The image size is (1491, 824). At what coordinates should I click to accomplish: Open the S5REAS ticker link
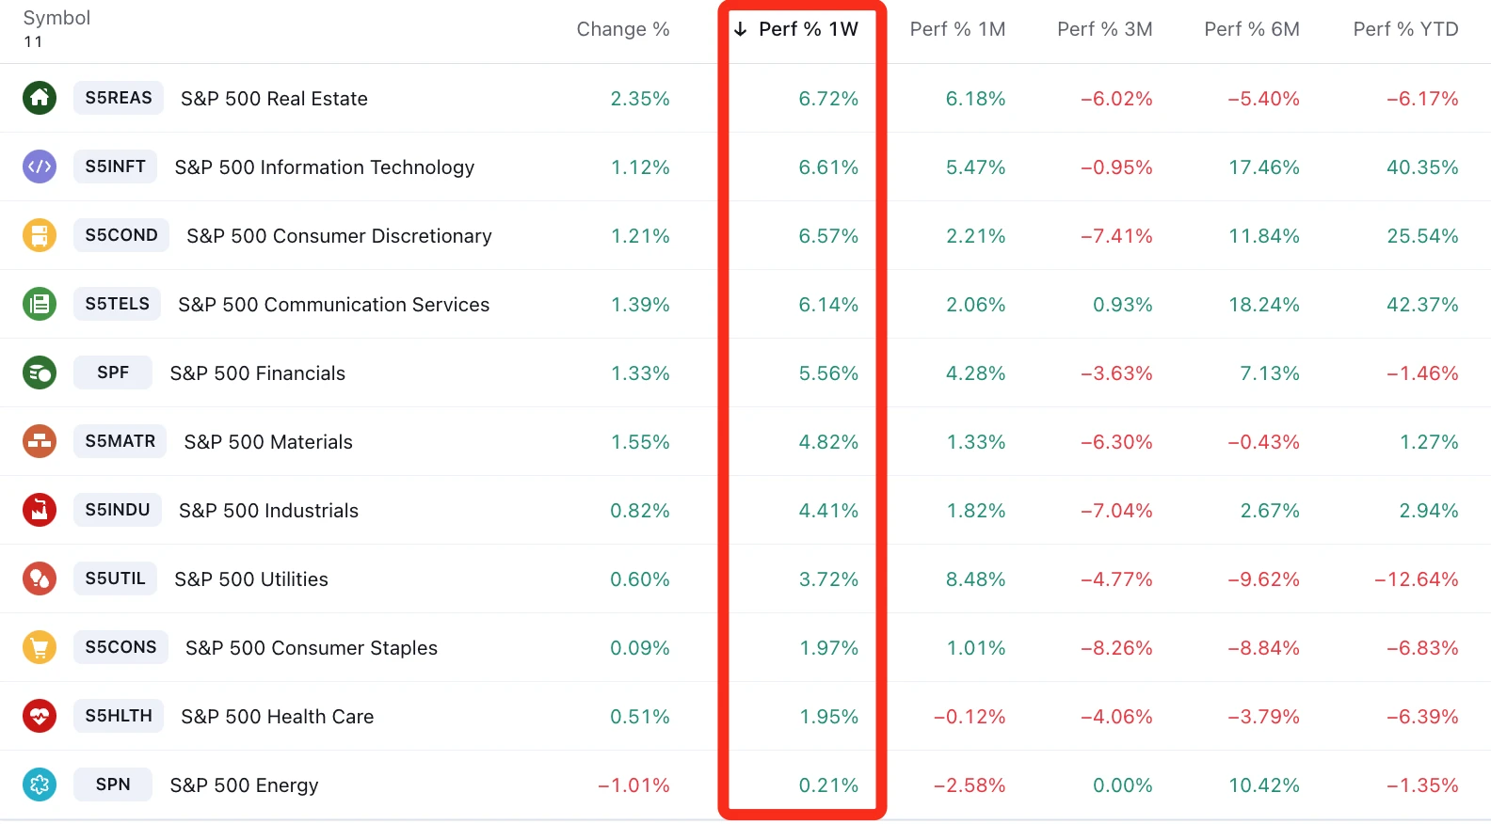(x=119, y=98)
